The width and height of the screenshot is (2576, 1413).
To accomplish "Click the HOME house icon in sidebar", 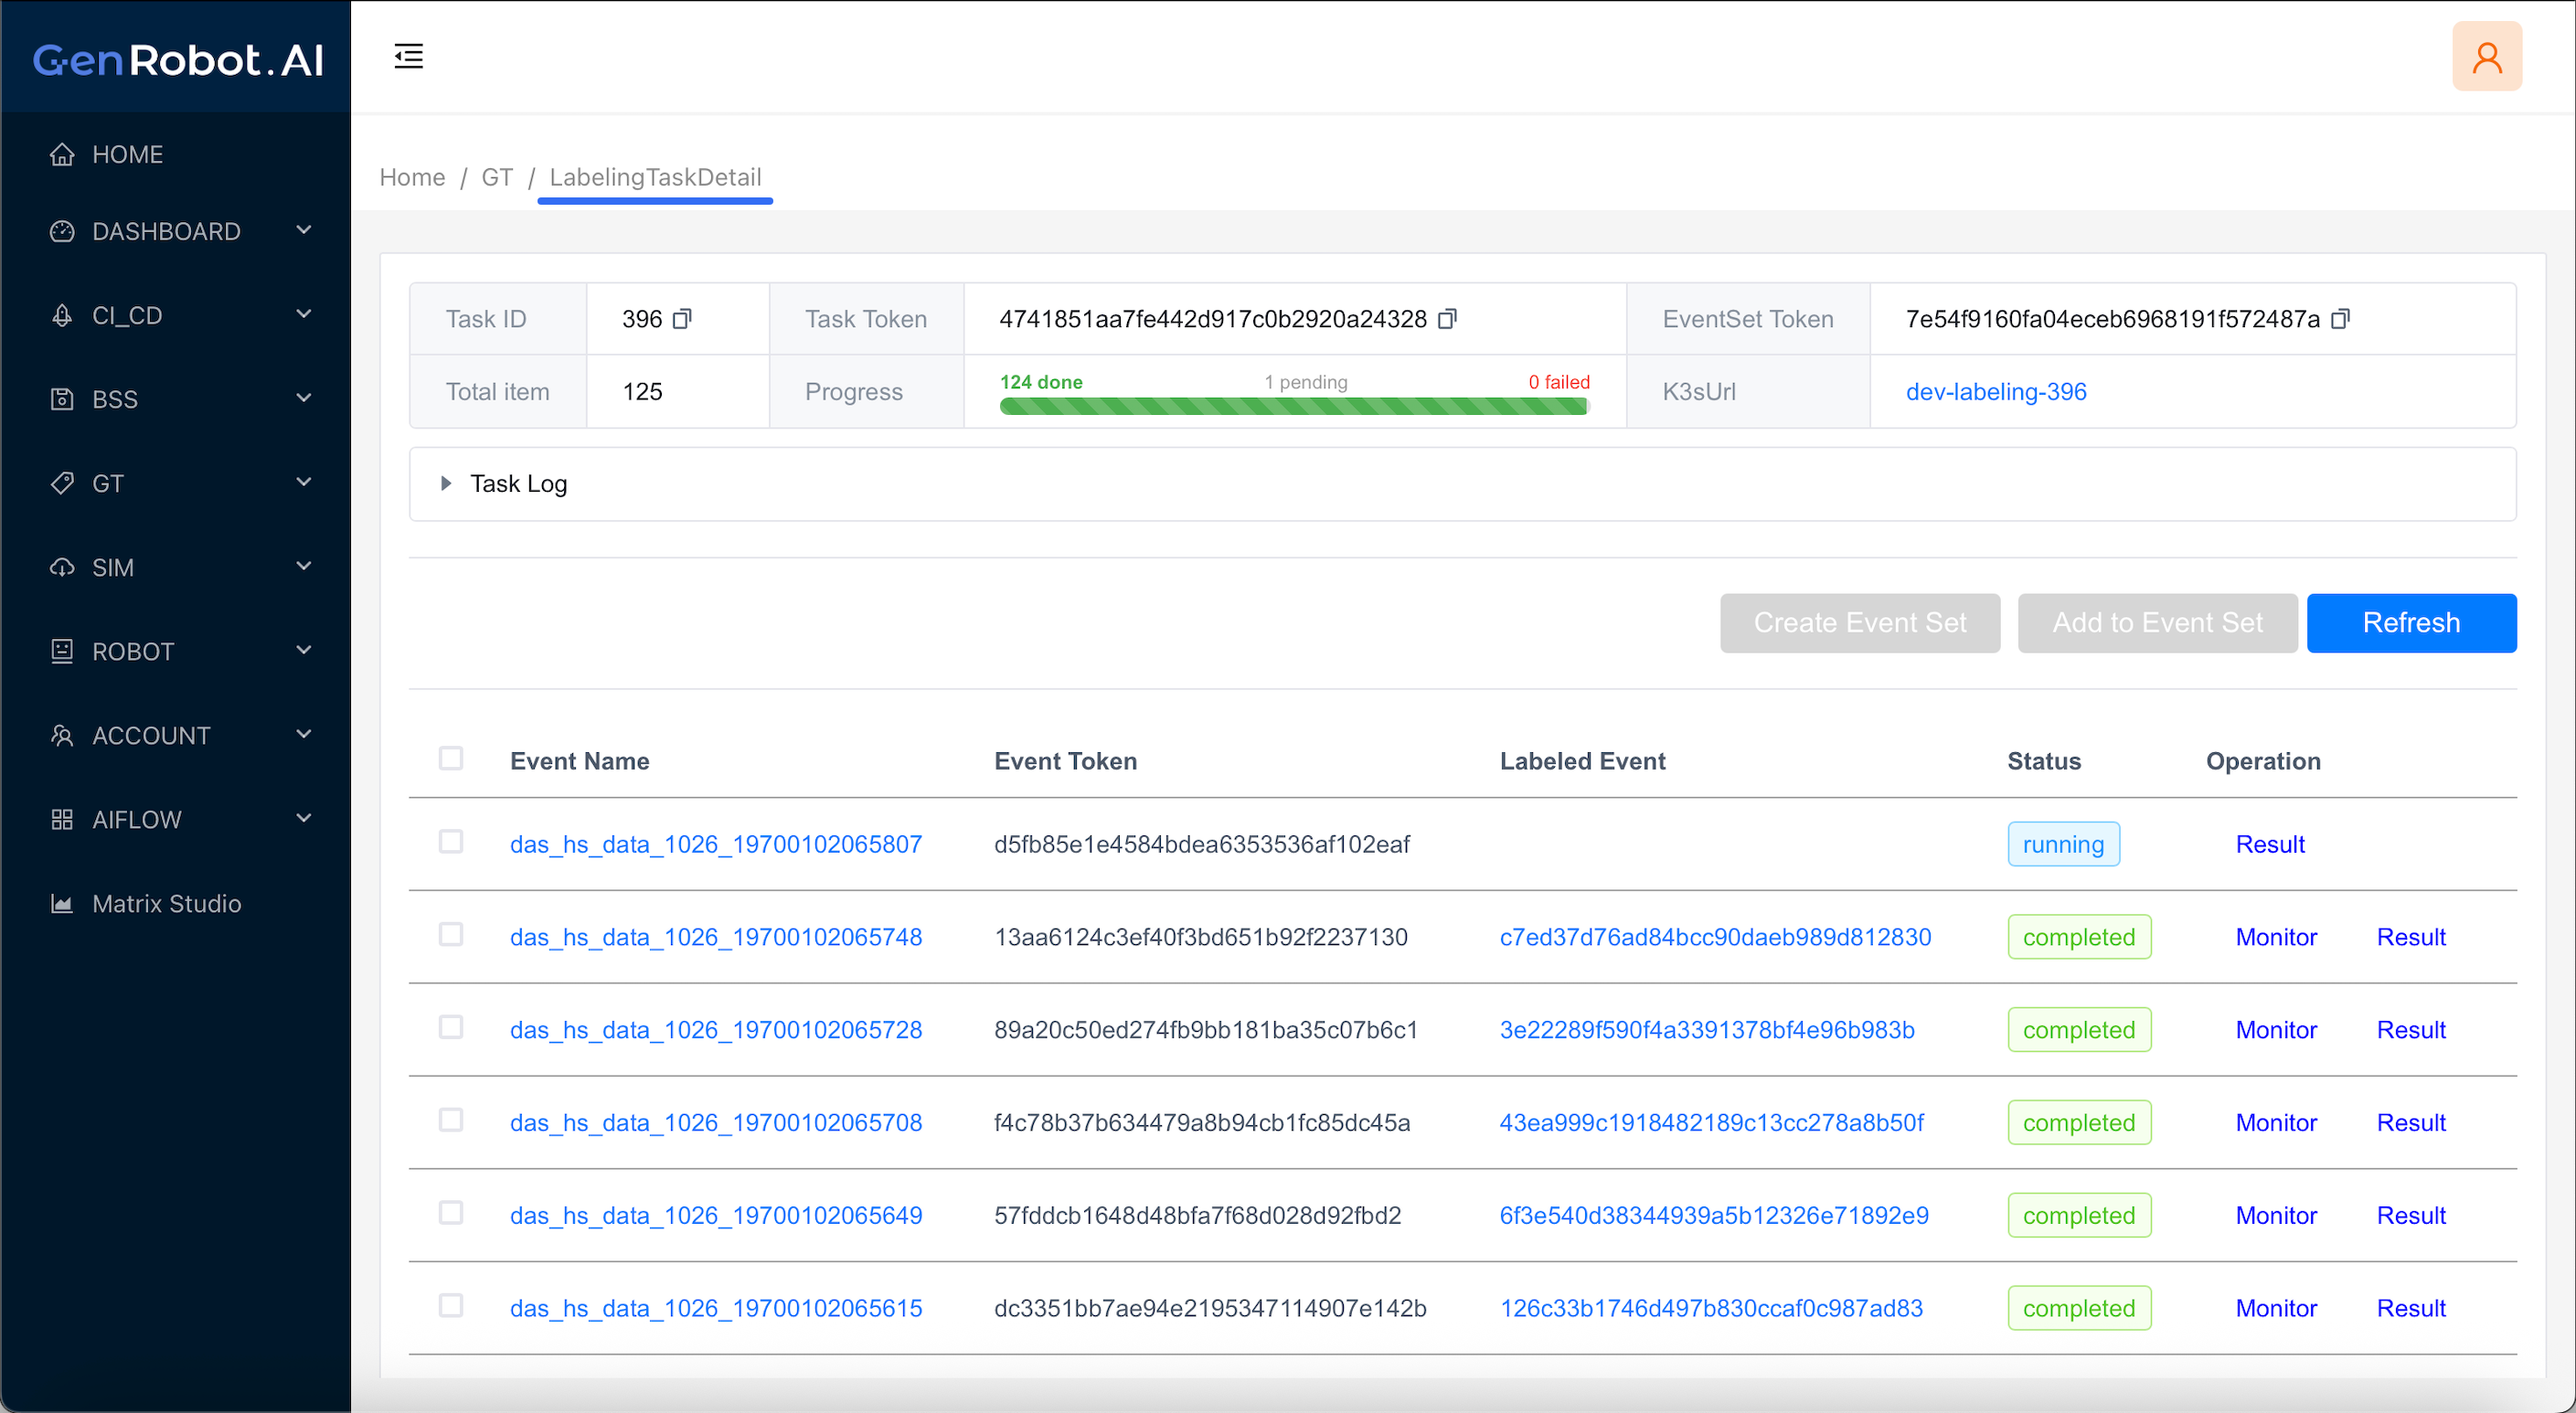I will pyautogui.click(x=62, y=154).
